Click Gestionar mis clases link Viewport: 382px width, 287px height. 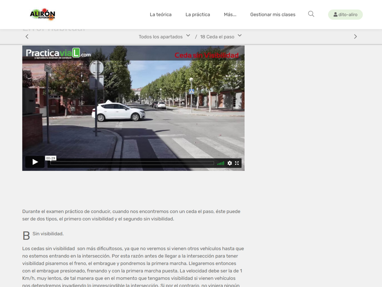273,15
